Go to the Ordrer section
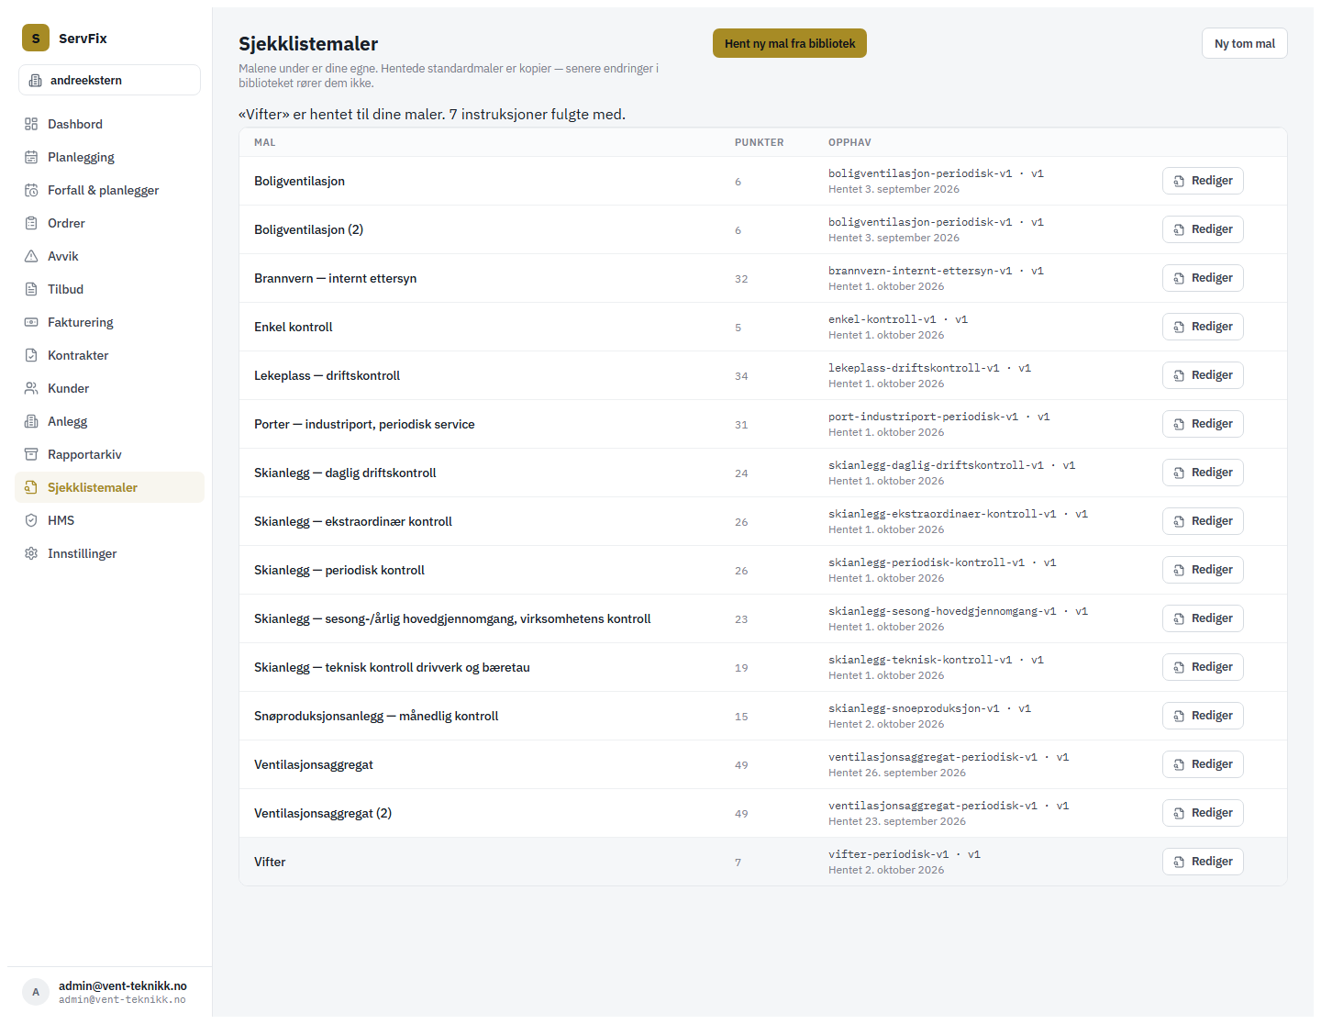Viewport: 1321px width, 1024px height. point(109,223)
